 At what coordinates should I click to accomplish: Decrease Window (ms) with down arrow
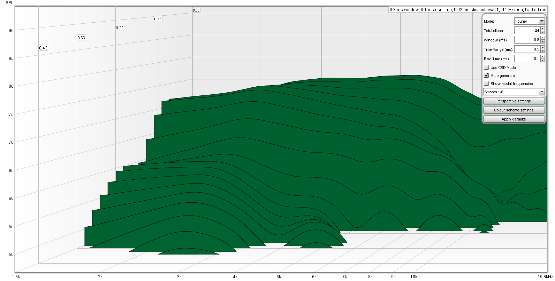(x=542, y=42)
